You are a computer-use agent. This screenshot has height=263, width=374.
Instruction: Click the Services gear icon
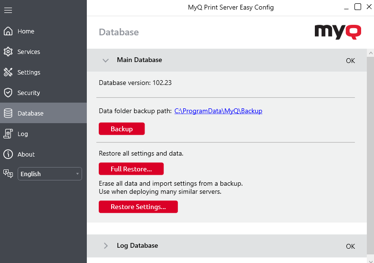click(8, 52)
